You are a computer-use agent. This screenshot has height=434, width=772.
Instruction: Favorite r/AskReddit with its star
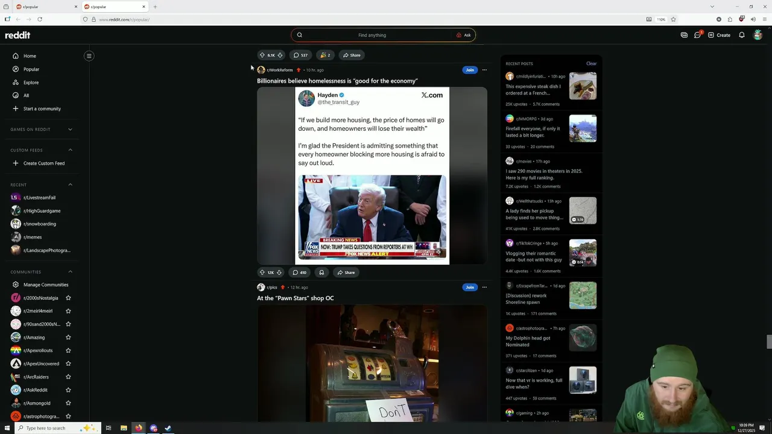click(68, 390)
